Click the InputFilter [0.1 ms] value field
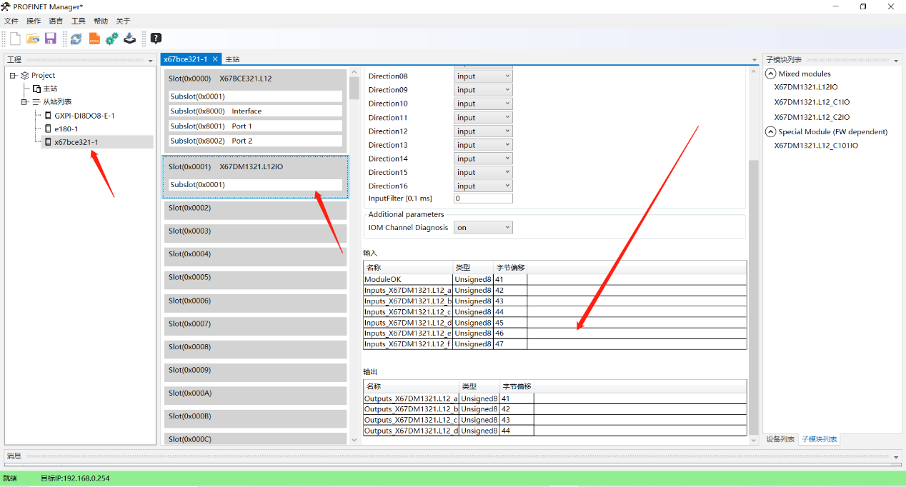Viewport: 906px width, 487px height. pyautogui.click(x=483, y=199)
